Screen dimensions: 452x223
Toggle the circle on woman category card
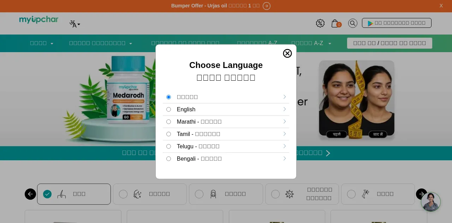pyautogui.click(x=199, y=194)
